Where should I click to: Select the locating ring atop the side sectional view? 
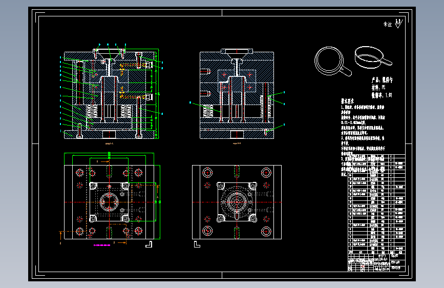pyautogui.click(x=237, y=51)
